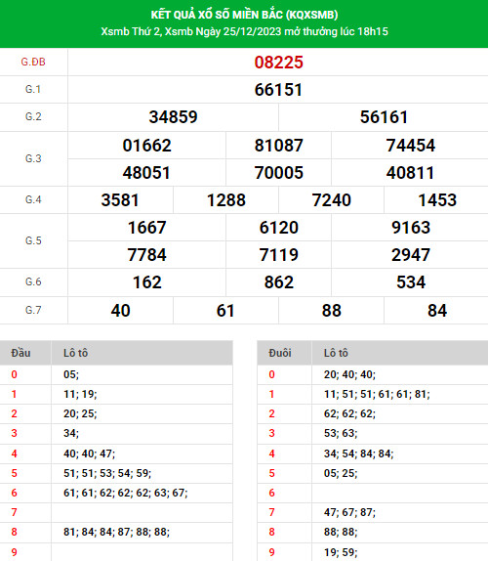Click the G.ĐB row label
This screenshot has width=488, height=561.
point(33,62)
